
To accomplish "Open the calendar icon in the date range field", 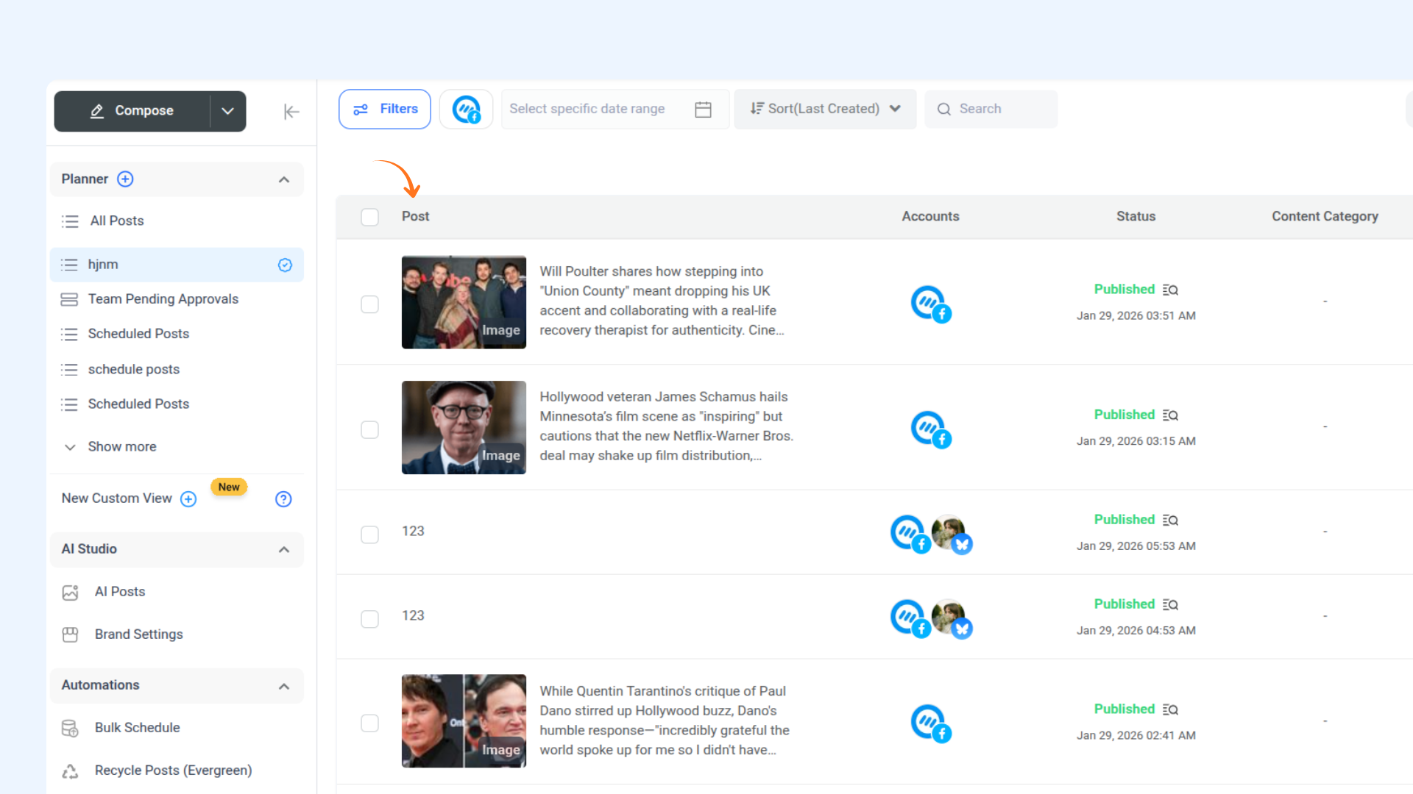I will tap(703, 110).
